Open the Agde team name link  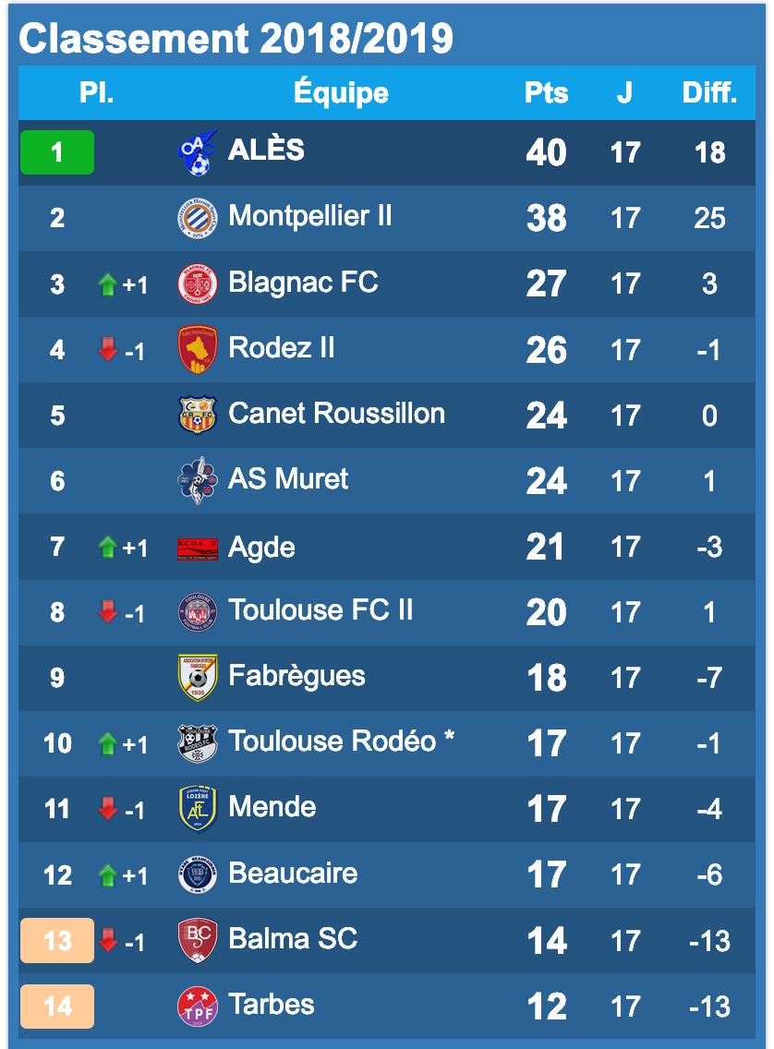261,547
